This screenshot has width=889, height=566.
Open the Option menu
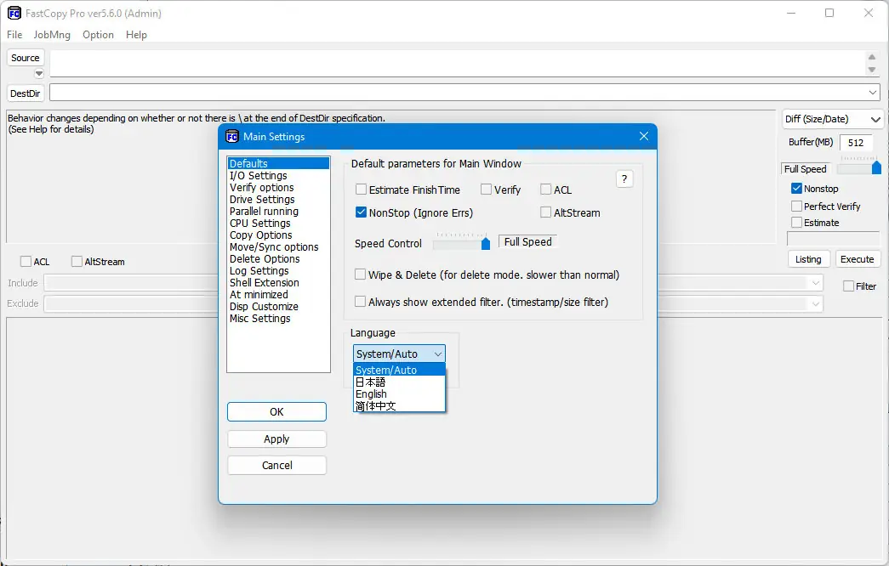point(98,35)
